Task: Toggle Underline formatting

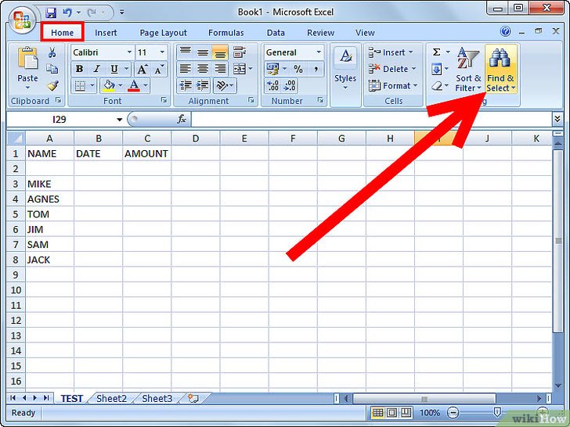Action: [114, 69]
